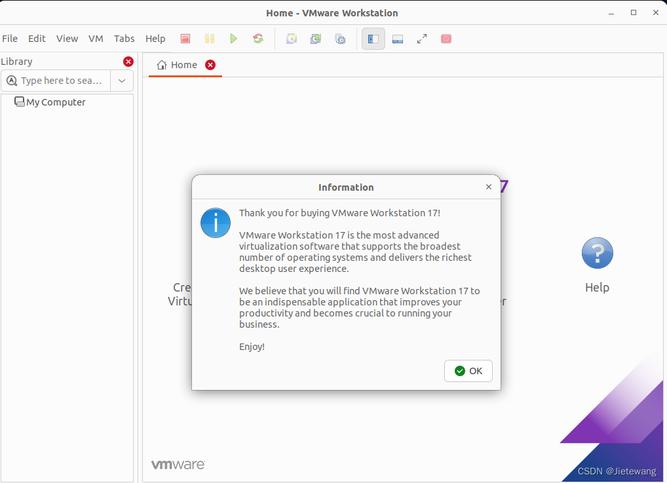Enter full screen mode
The image size is (667, 483).
(421, 39)
